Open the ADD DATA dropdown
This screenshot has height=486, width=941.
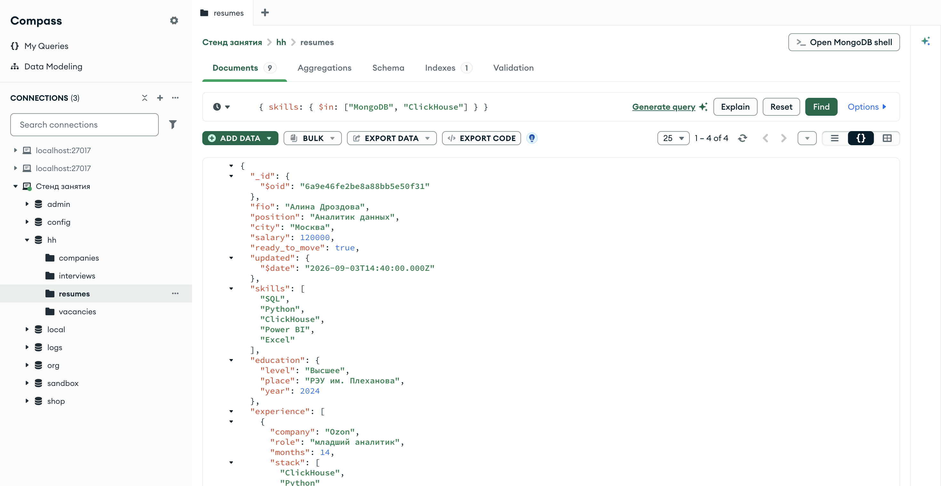click(x=240, y=138)
